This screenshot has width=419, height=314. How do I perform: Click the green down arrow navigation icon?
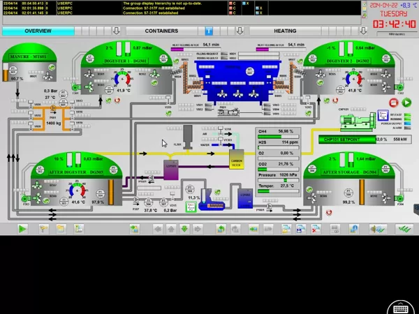click(184, 229)
